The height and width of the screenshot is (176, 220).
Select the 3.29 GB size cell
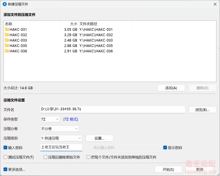click(71, 35)
